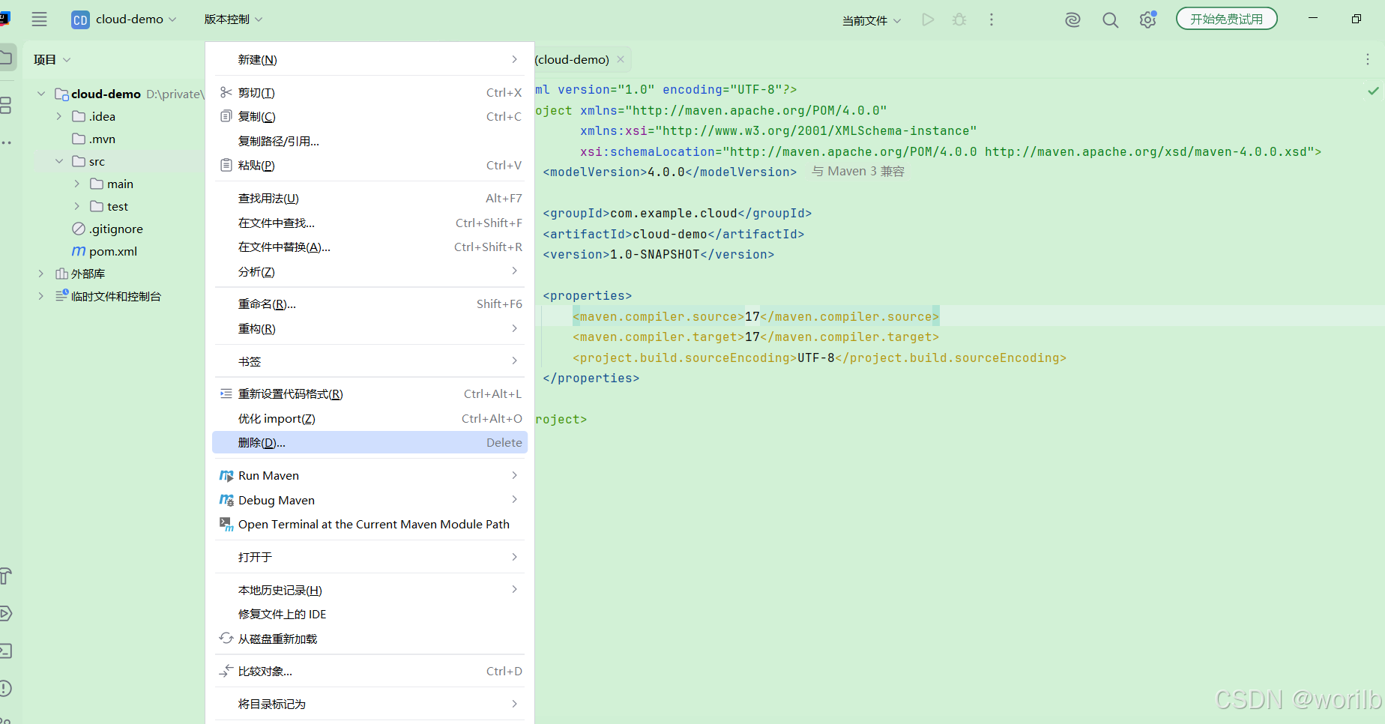The width and height of the screenshot is (1385, 724).
Task: Open the Structure tool window icon
Action: click(x=6, y=105)
